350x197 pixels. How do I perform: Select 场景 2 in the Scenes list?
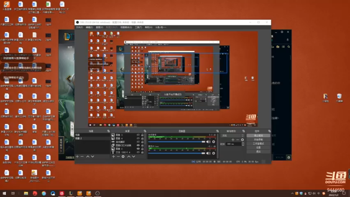point(92,138)
